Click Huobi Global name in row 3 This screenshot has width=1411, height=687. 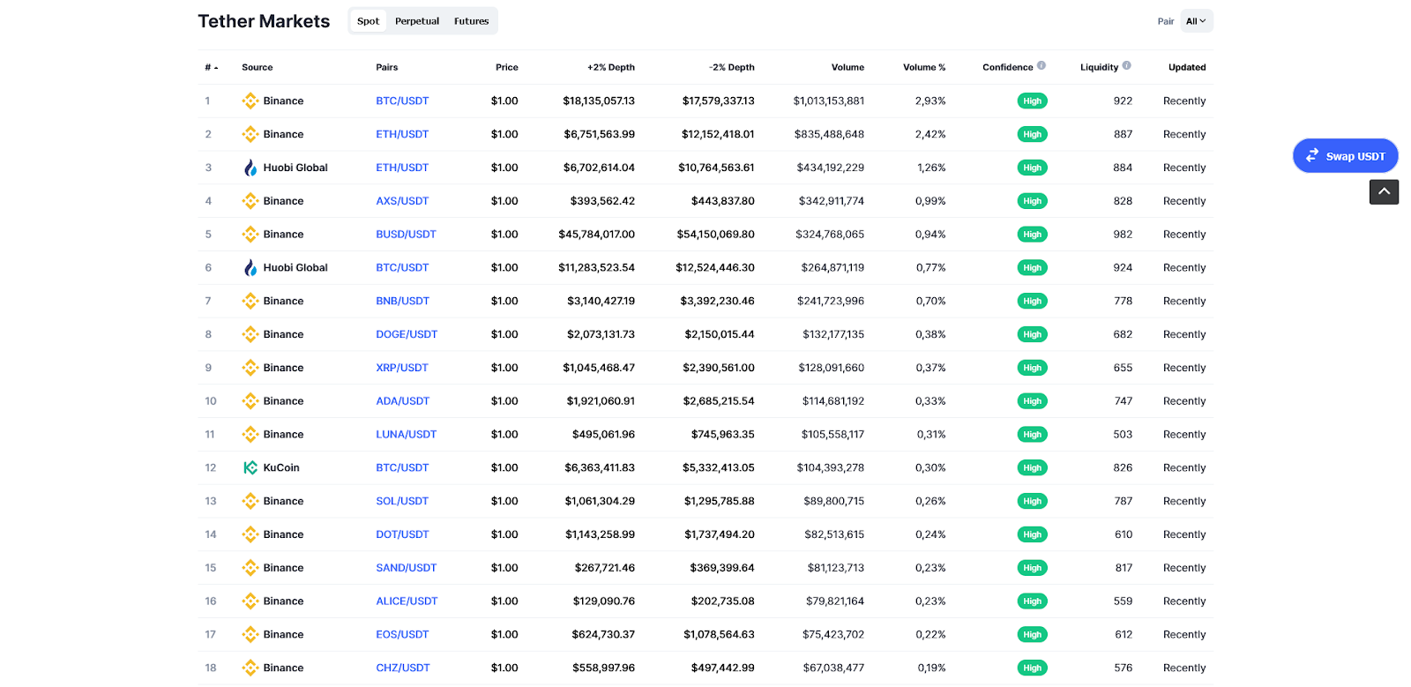[x=295, y=168]
